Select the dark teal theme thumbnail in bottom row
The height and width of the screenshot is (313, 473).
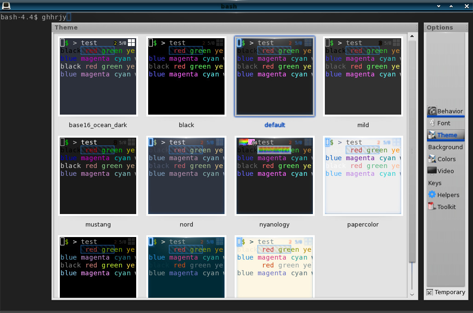(186, 267)
